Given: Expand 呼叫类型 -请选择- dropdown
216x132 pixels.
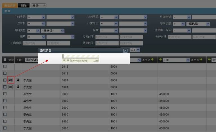Looking at the screenshot, I should tap(62, 31).
